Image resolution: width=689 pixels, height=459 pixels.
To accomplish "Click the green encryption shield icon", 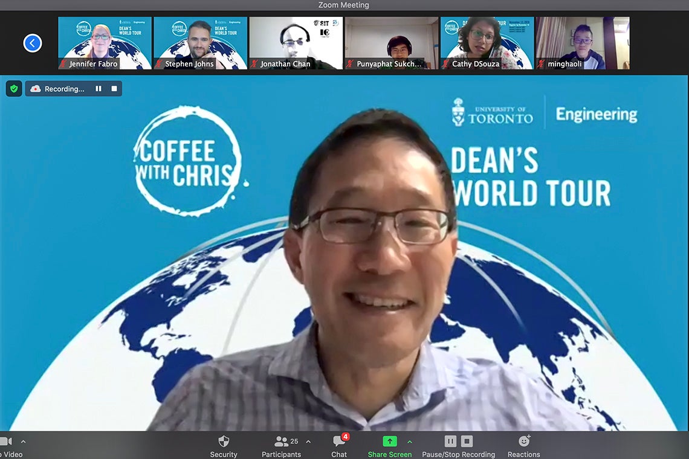I will click(x=14, y=89).
